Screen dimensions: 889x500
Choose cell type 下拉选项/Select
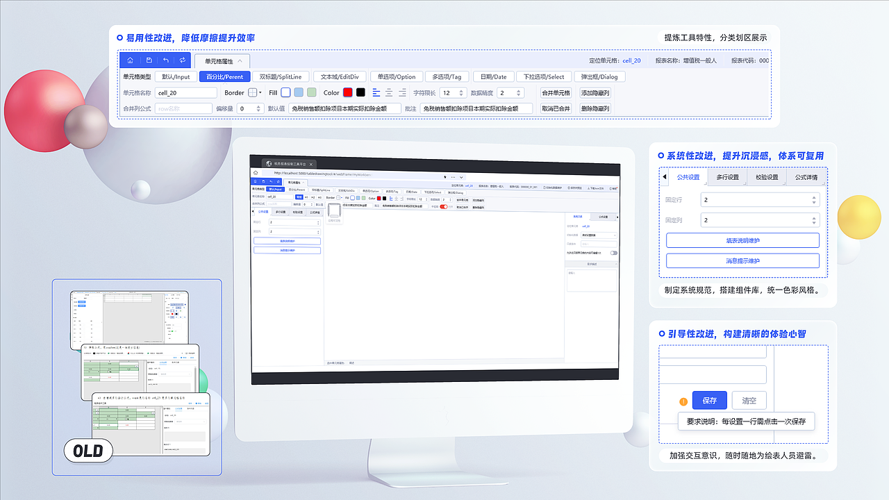544,76
